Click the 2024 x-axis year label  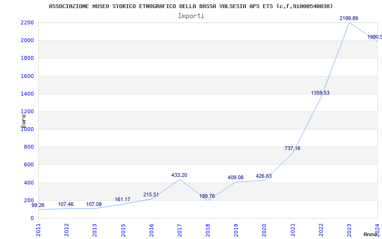[377, 230]
